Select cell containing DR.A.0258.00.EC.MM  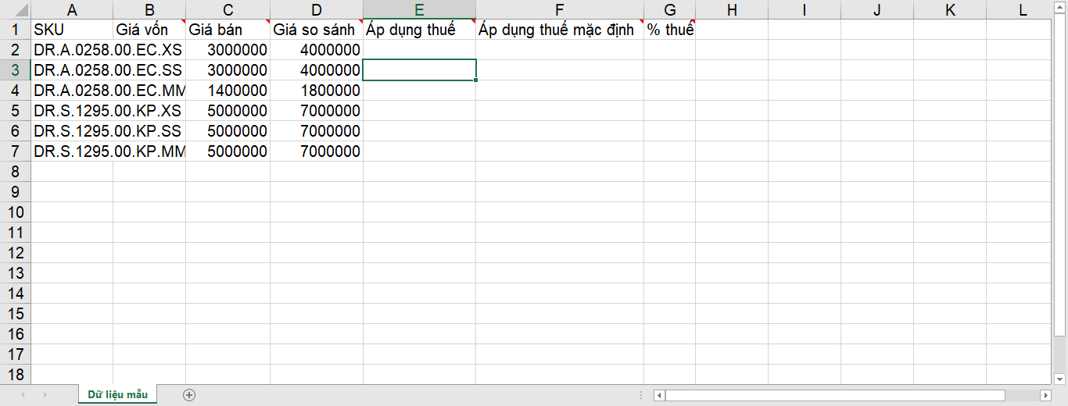(x=72, y=91)
